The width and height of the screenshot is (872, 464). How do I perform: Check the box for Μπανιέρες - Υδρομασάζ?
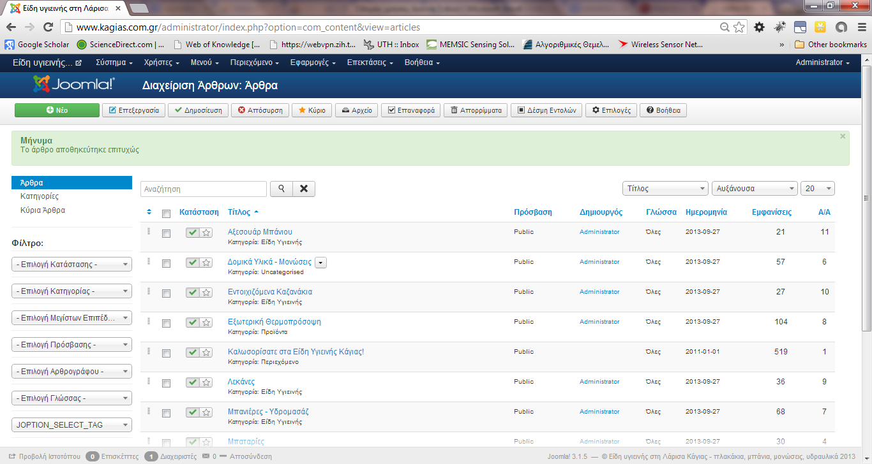pos(167,413)
